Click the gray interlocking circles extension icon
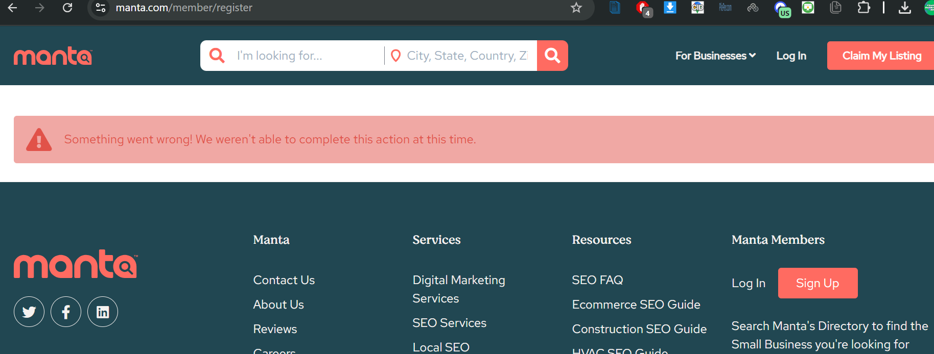 pos(753,8)
